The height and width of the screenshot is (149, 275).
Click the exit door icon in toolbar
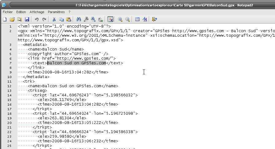pyautogui.click(x=154, y=19)
